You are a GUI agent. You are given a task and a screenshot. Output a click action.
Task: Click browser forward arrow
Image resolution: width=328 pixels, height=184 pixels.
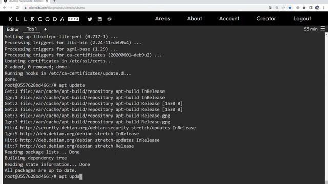tap(11, 8)
